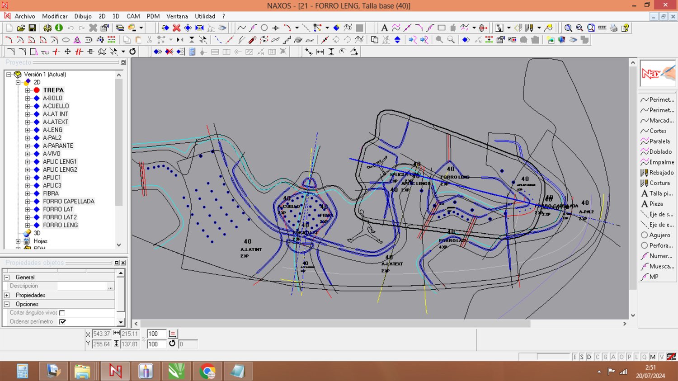Select the circle drawing tool icon
Image resolution: width=678 pixels, height=381 pixels.
[264, 28]
